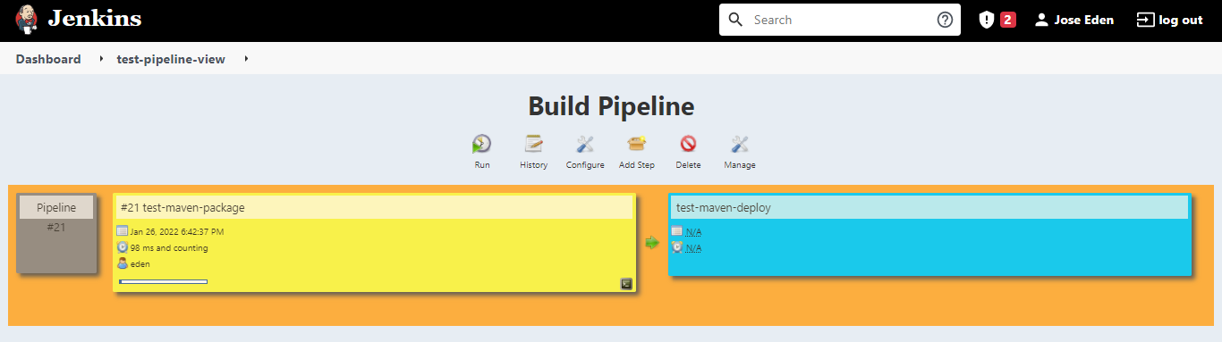Open console output icon in test-maven-package
Viewport: 1222px width, 342px height.
coord(626,283)
